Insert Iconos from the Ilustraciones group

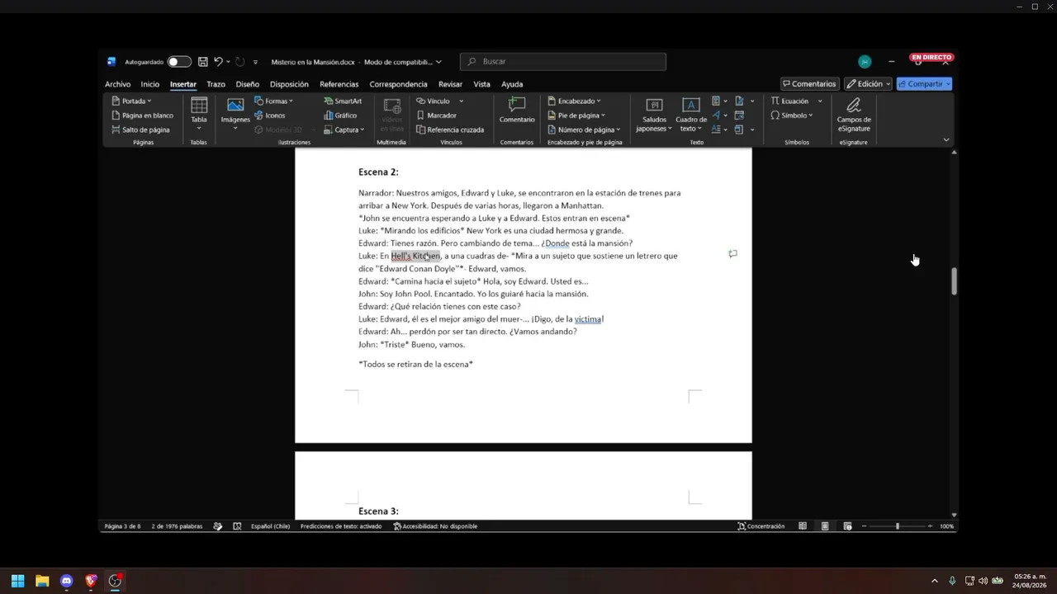[269, 115]
